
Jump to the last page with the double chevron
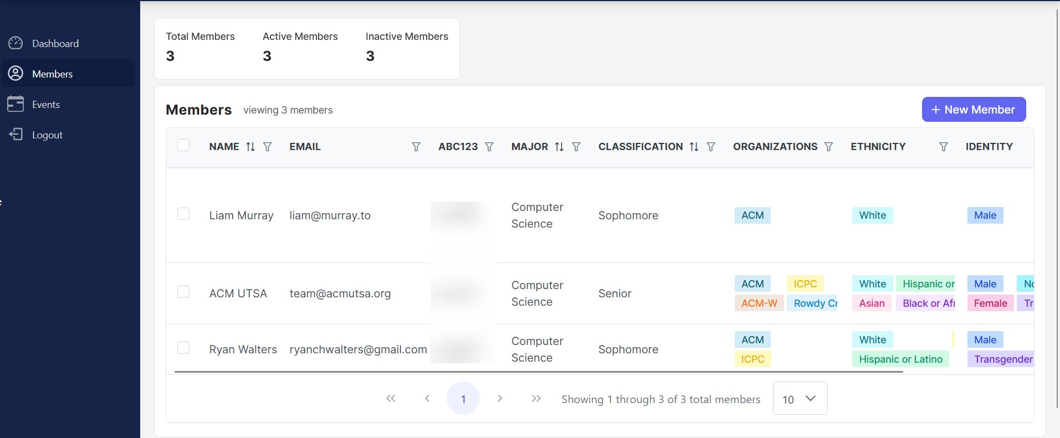536,398
